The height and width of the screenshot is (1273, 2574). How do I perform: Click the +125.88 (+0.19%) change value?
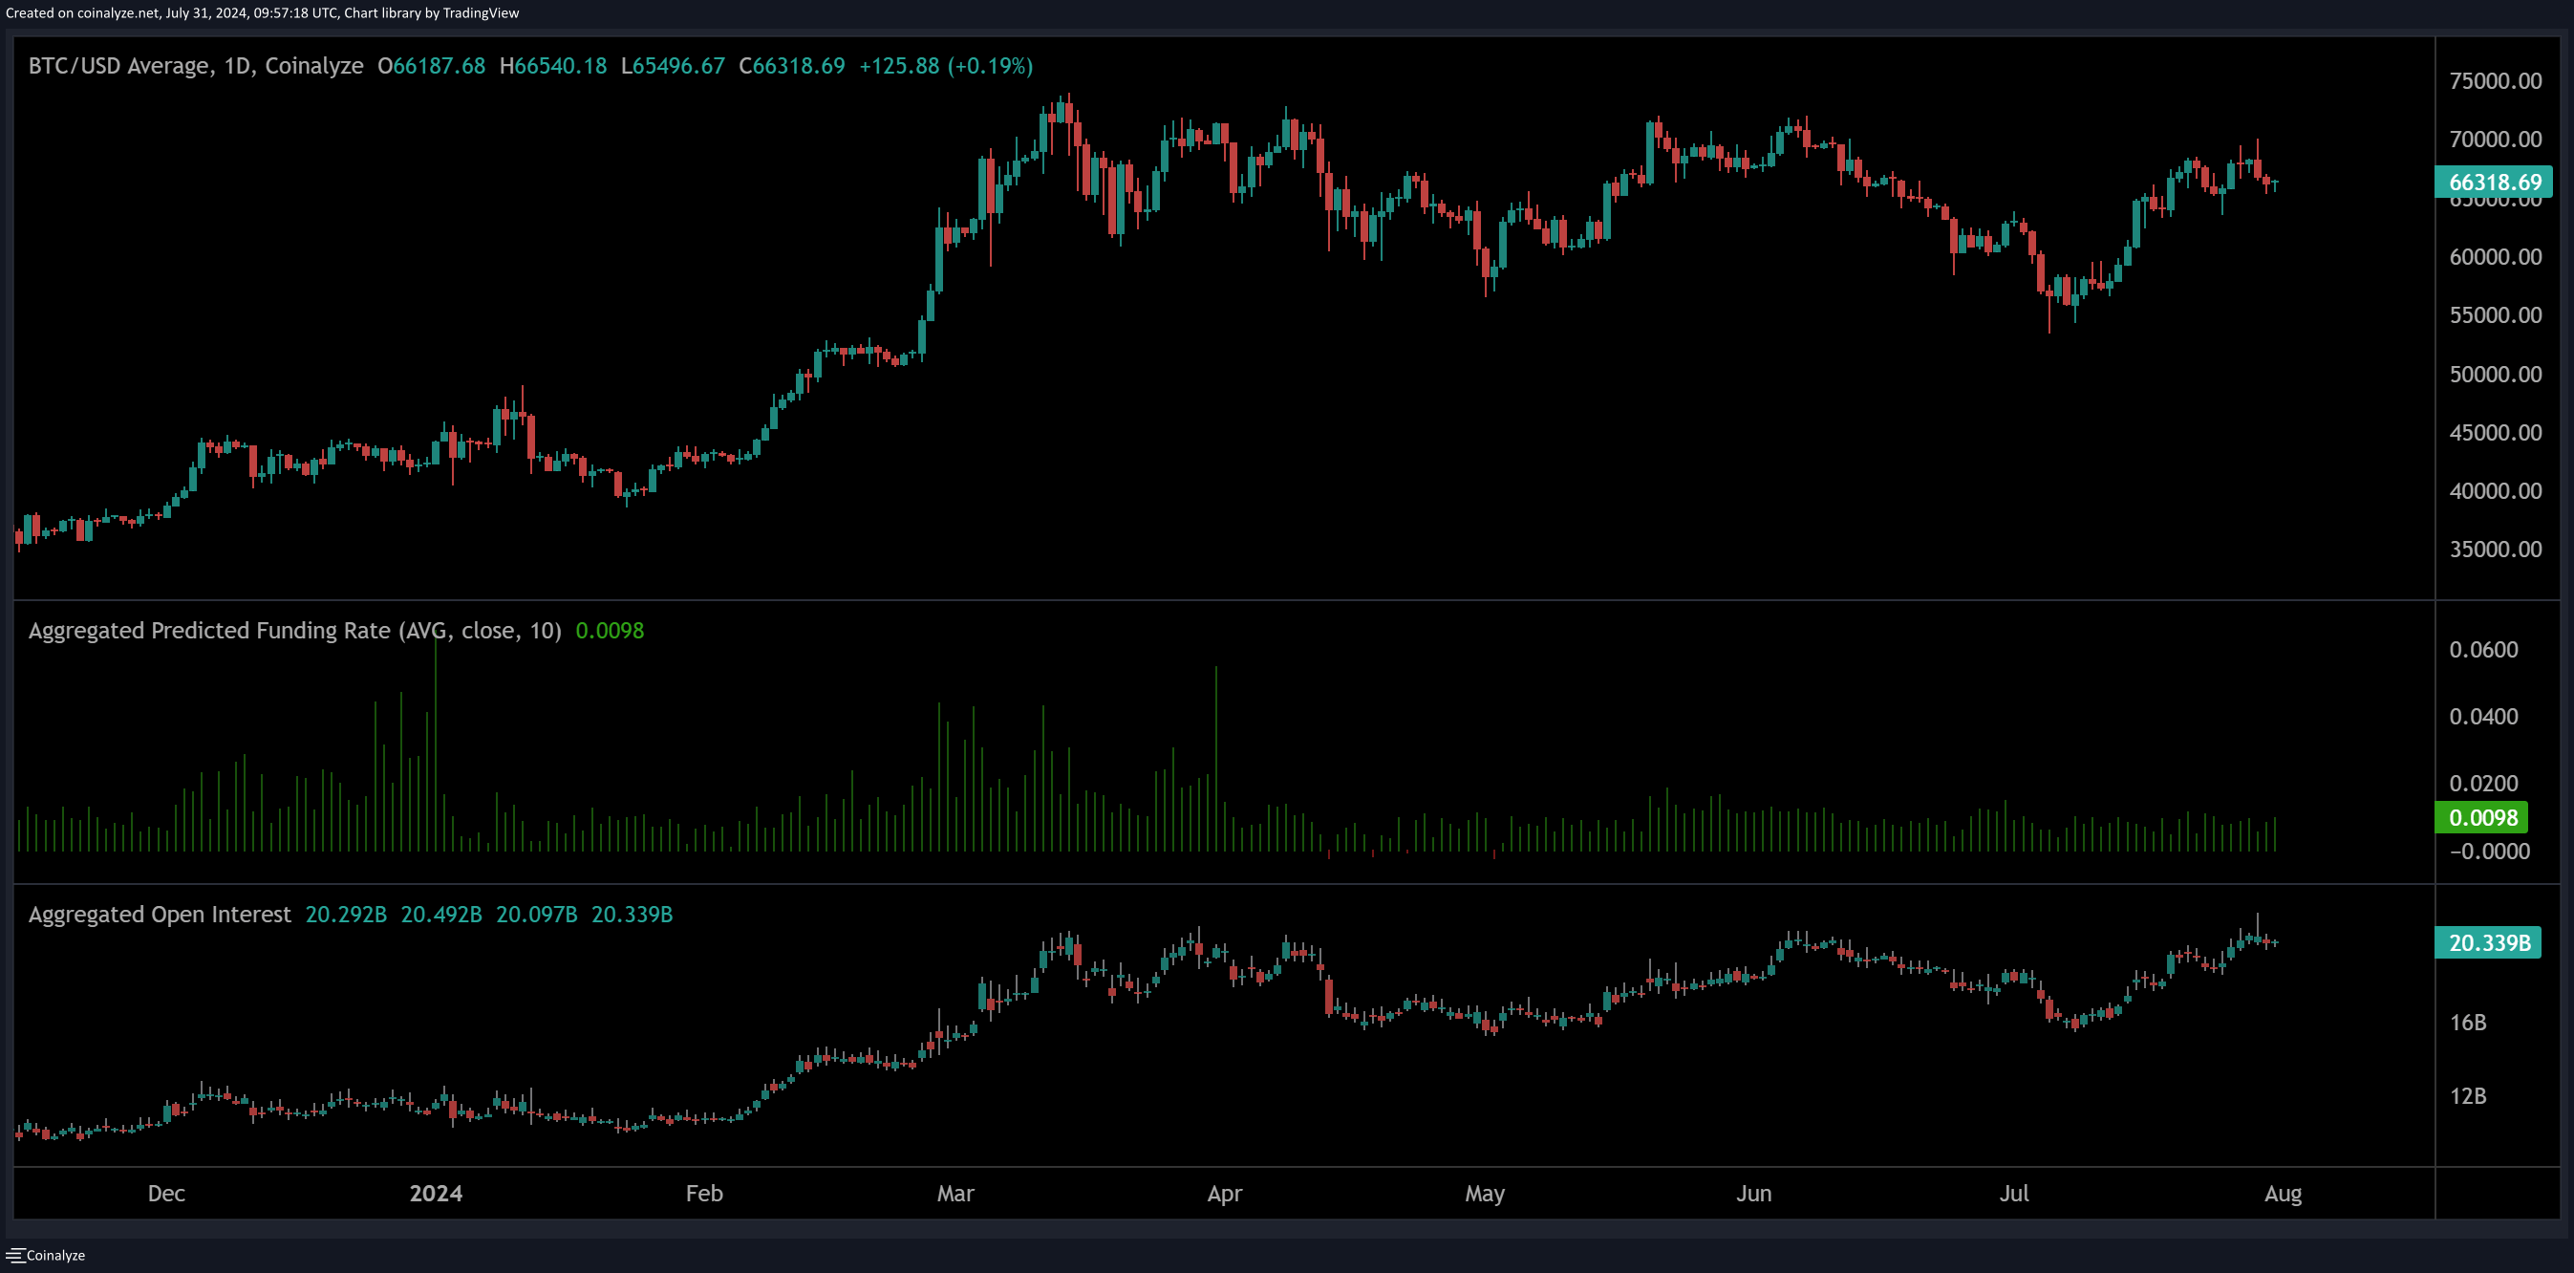945,66
